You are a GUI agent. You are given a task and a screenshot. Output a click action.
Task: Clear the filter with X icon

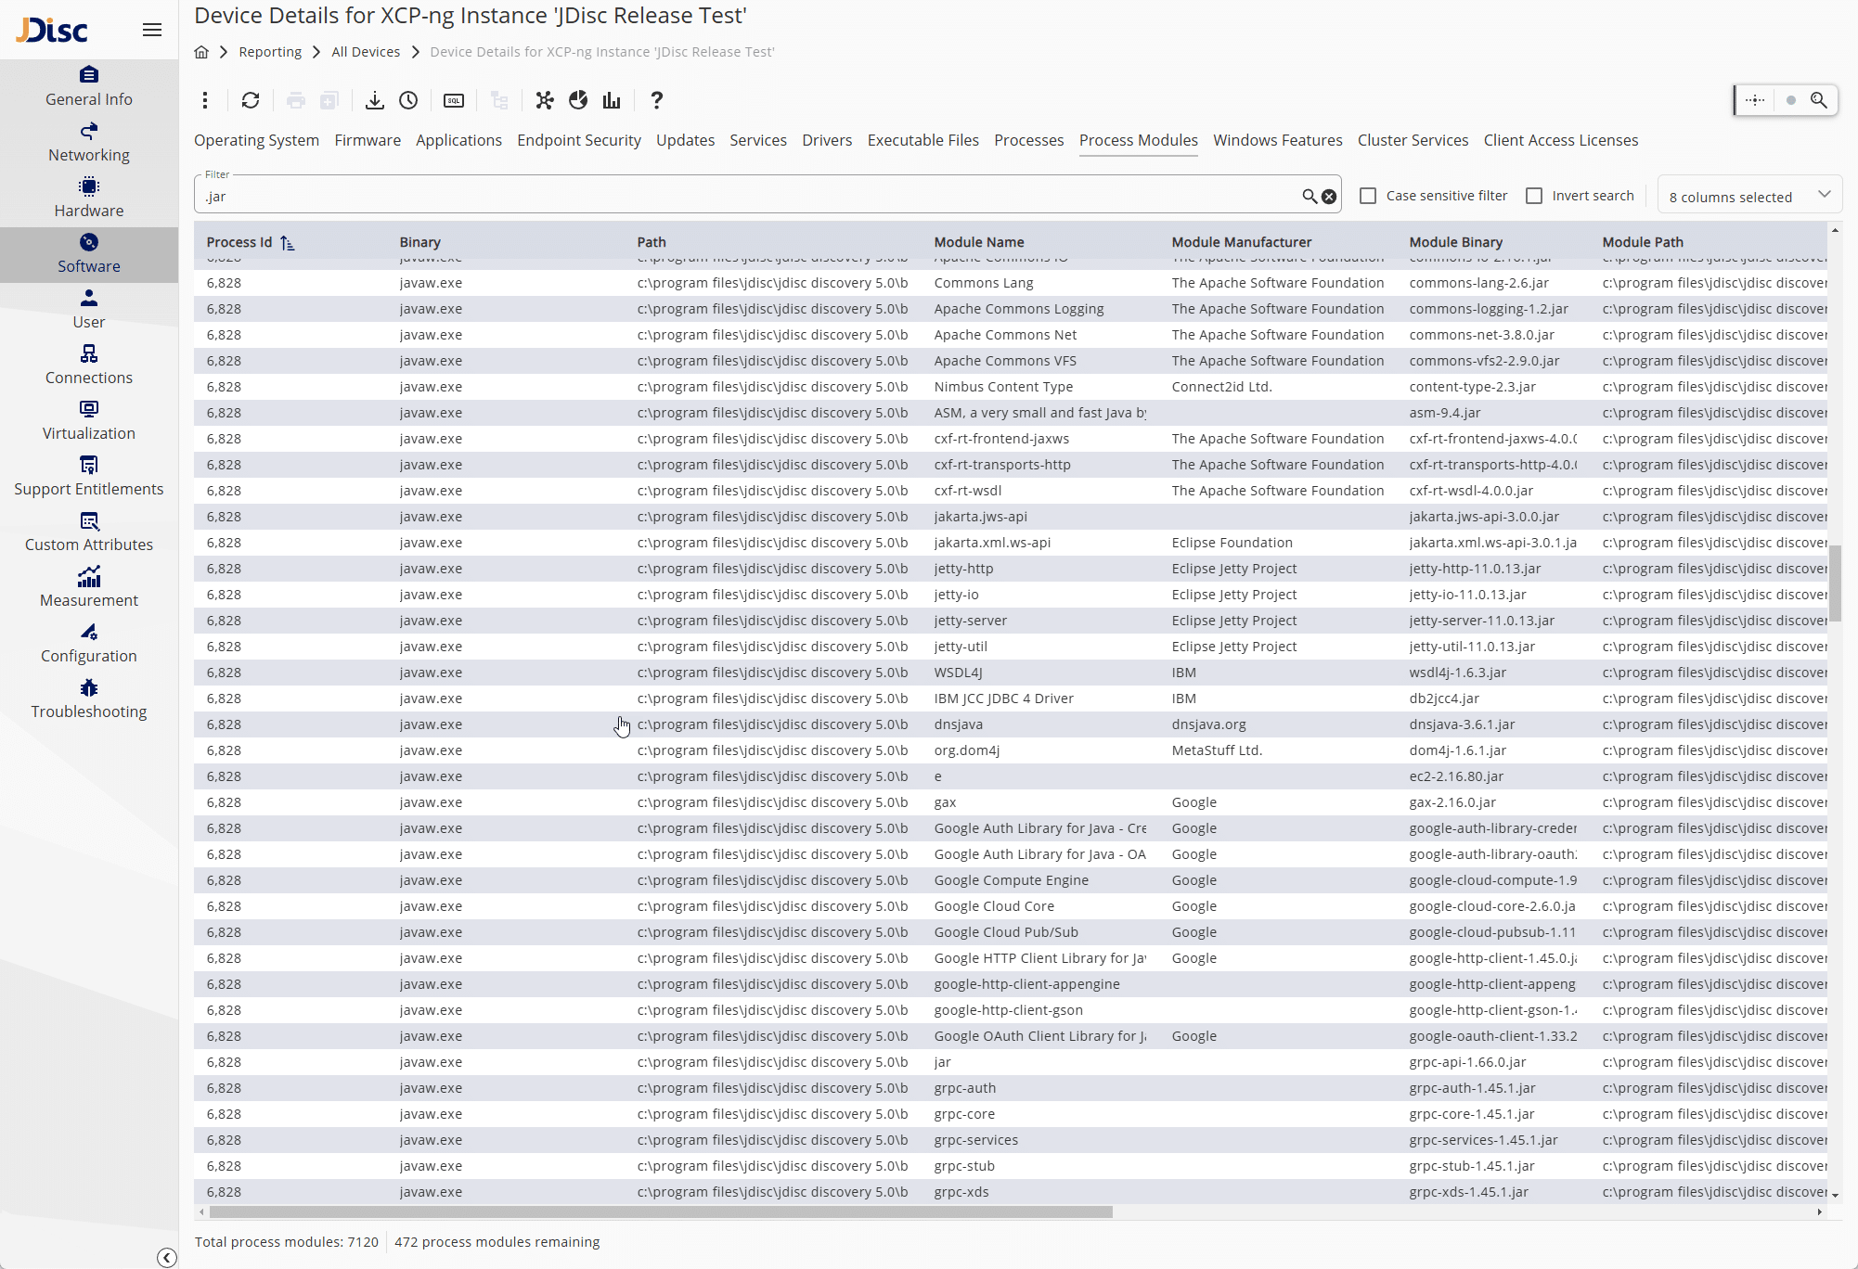[1329, 197]
